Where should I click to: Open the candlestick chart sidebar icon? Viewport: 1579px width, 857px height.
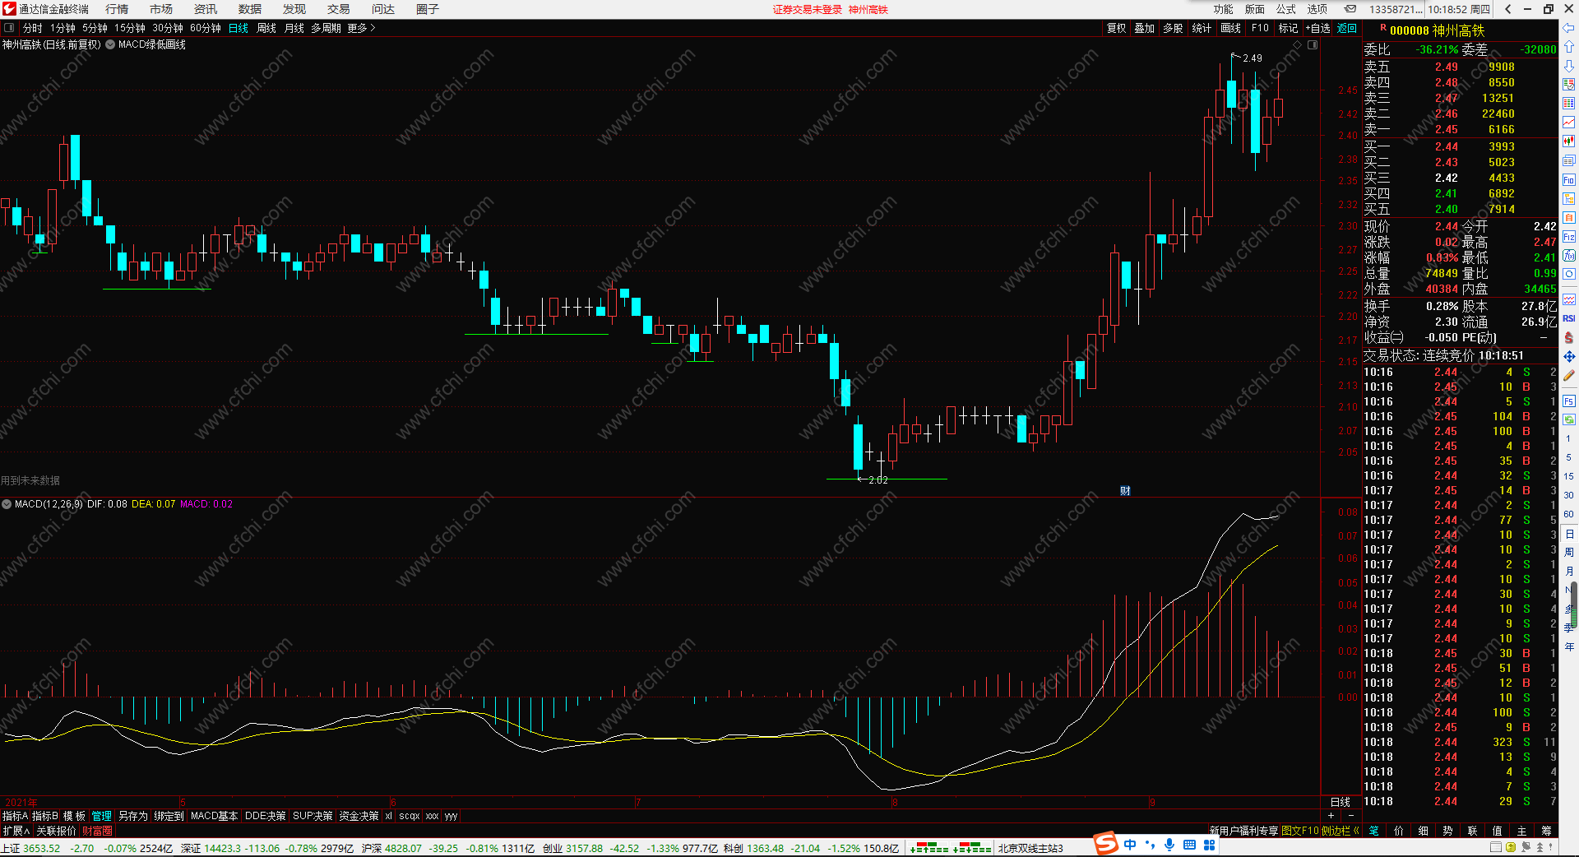click(1569, 141)
